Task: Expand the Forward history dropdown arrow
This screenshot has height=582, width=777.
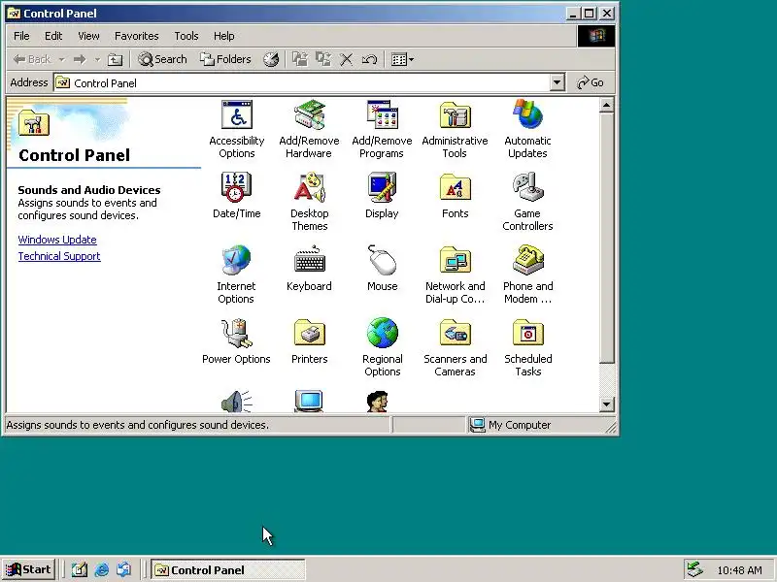Action: point(97,59)
